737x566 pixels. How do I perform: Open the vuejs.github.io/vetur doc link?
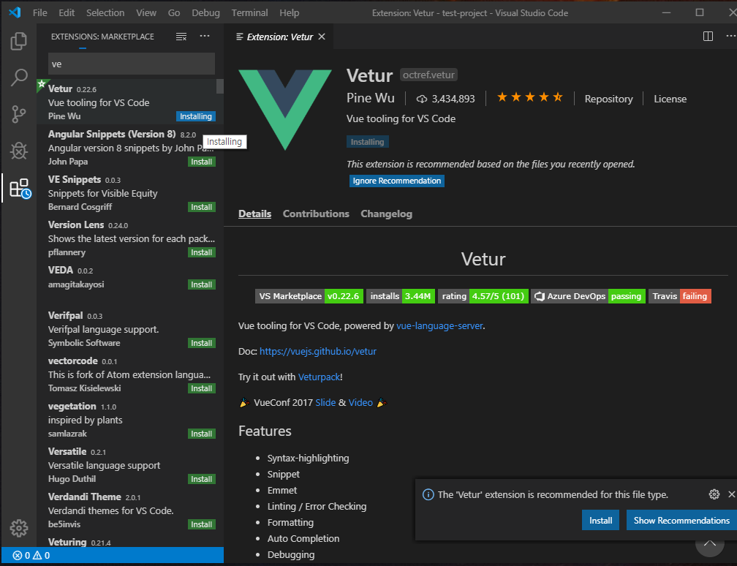318,351
